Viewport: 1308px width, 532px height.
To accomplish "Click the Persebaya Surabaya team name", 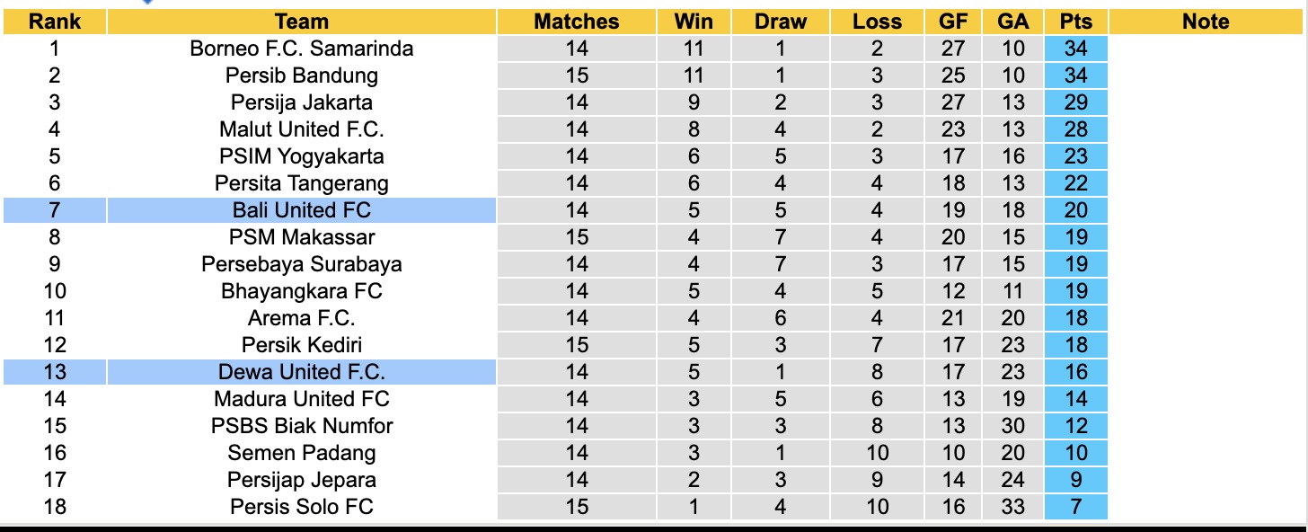I will (302, 264).
